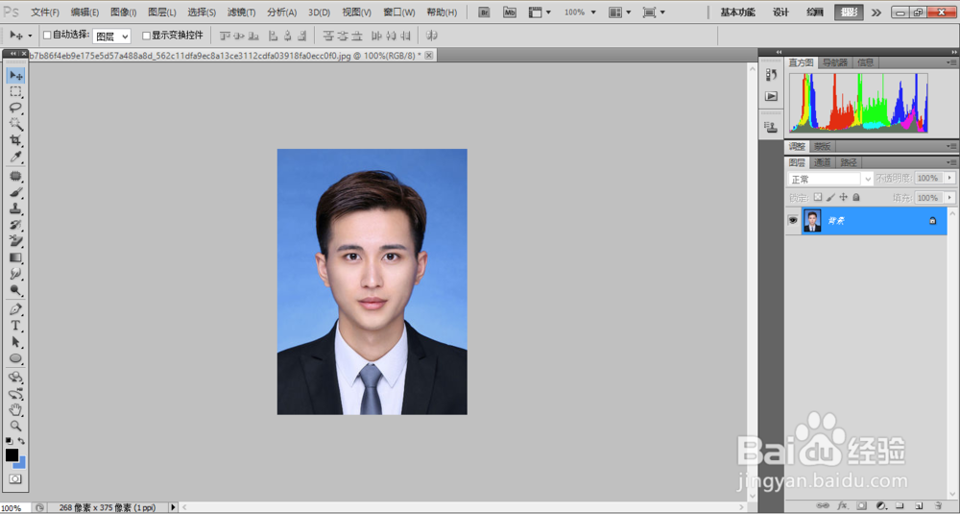The width and height of the screenshot is (960, 514).
Task: Open the opacity slider arrow for 不透明度
Action: tap(949, 179)
